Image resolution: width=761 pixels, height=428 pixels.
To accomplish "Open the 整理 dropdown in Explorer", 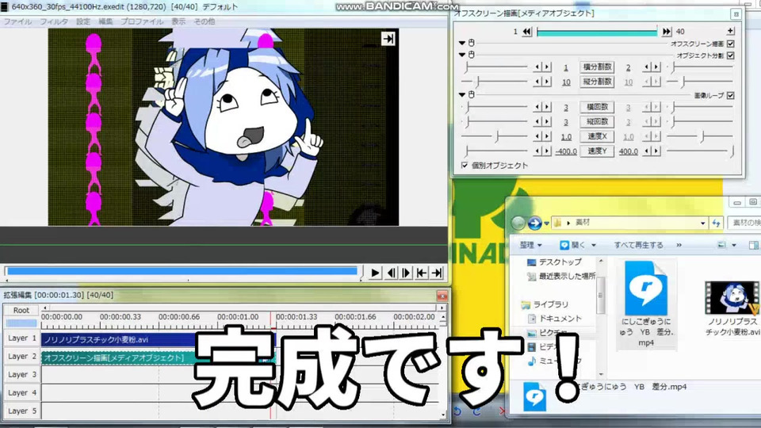I will click(x=530, y=245).
